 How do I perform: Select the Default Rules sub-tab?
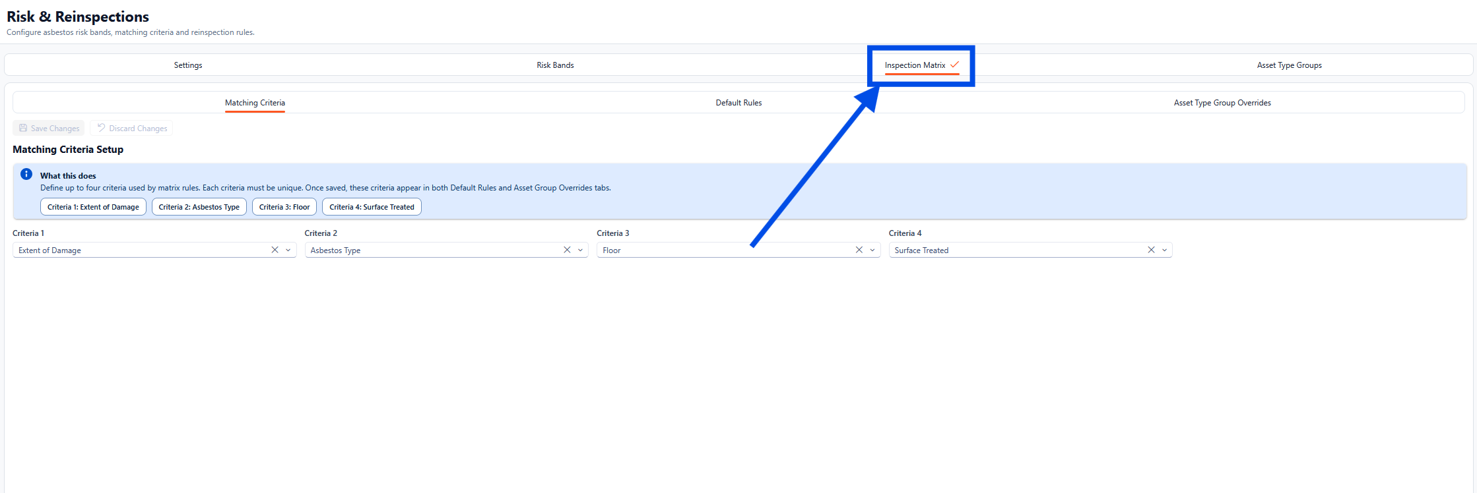[x=738, y=103]
